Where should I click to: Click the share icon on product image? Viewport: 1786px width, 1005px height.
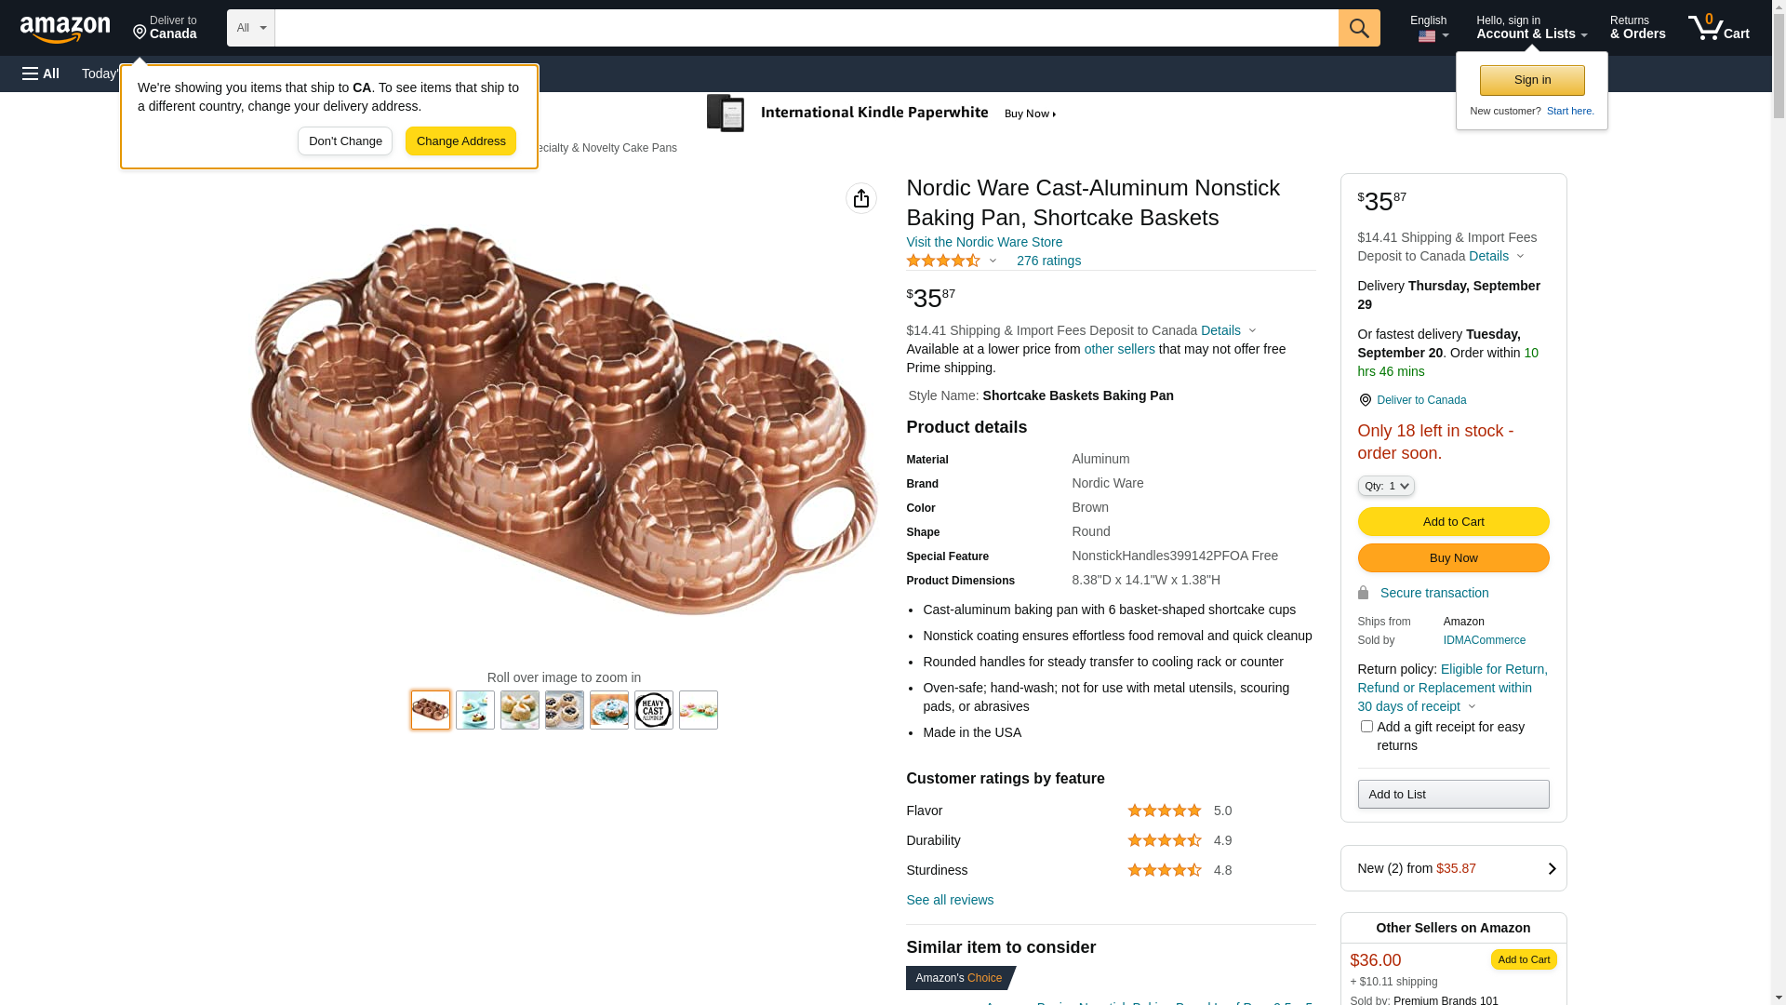[861, 198]
